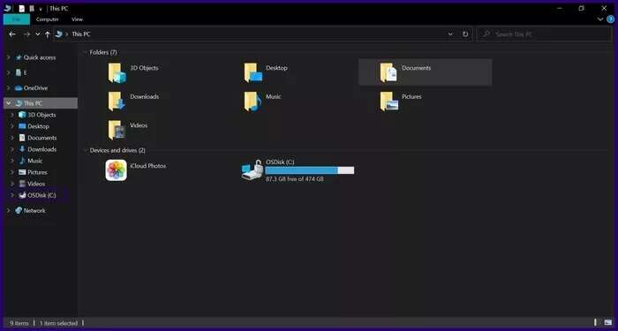618x331 pixels.
Task: Open the Downloads folder icon
Action: 117,102
